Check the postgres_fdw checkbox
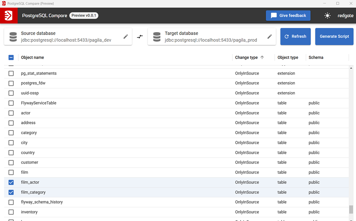Viewport: 356px width, 221px height. point(11,83)
